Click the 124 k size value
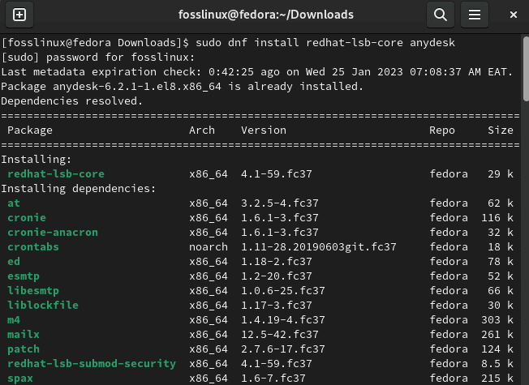Screen dimensions: 529x385 pyautogui.click(x=497, y=349)
